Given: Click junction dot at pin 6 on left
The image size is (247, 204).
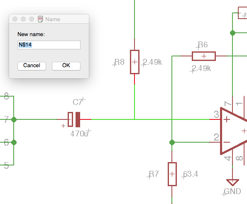Looking at the screenshot, I should 14,142.
